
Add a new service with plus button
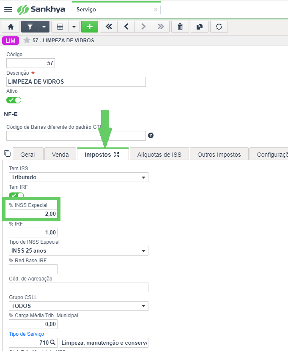click(x=90, y=27)
